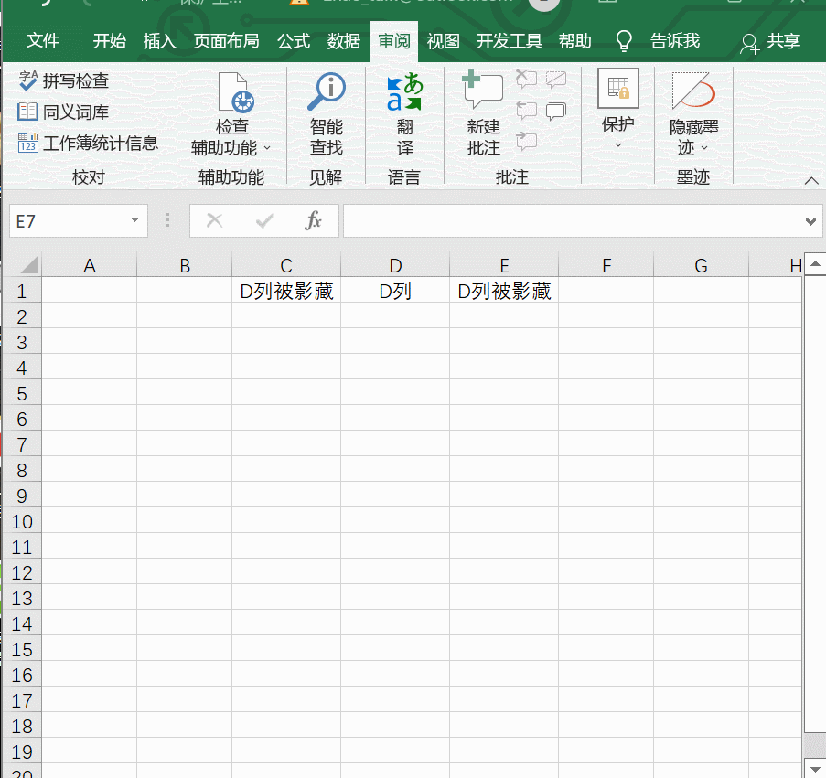This screenshot has height=778, width=826.
Task: Go to the previous comment
Action: click(x=526, y=110)
